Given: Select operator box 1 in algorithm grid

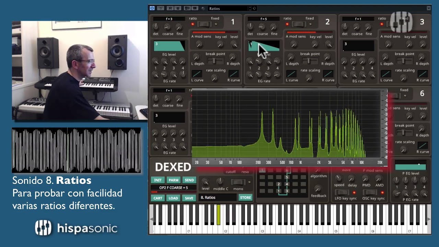Looking at the screenshot, I should 279,191.
